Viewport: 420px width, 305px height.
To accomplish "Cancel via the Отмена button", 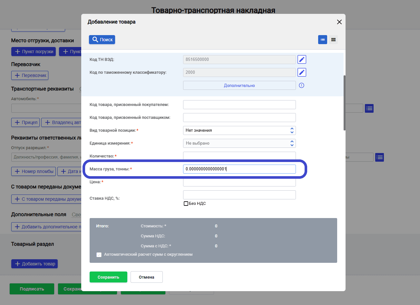I will [146, 277].
